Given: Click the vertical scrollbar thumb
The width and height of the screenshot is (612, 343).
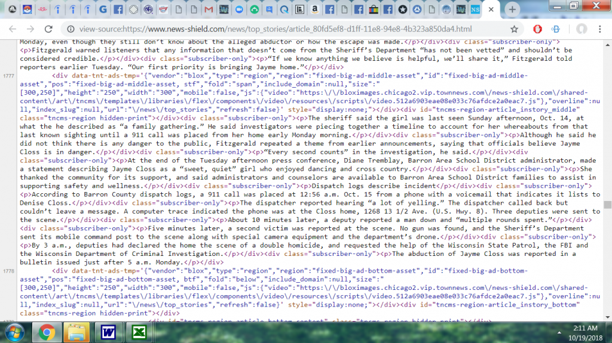Looking at the screenshot, I should pos(607,205).
